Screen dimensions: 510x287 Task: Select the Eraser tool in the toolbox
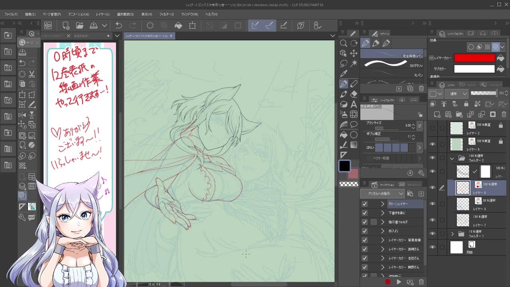click(354, 94)
